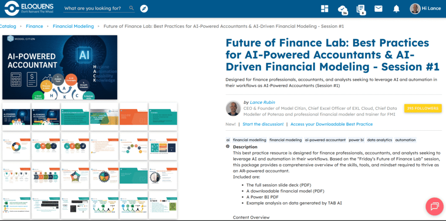Select the 'ai' tag

tap(228, 140)
